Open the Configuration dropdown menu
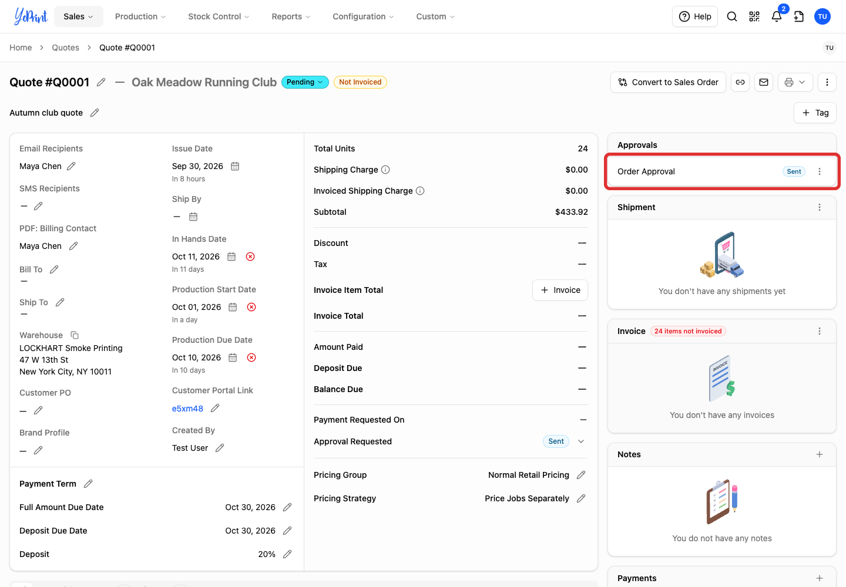Image resolution: width=846 pixels, height=587 pixels. tap(363, 16)
